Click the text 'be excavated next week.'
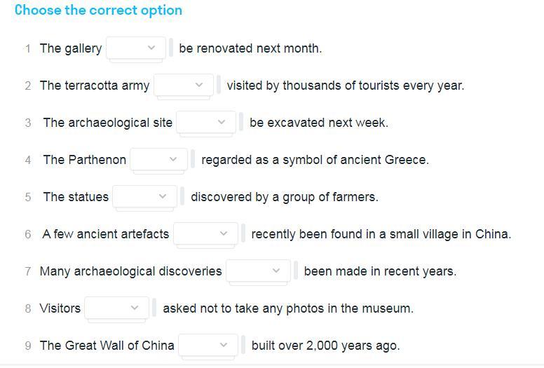The height and width of the screenshot is (368, 544). [318, 123]
